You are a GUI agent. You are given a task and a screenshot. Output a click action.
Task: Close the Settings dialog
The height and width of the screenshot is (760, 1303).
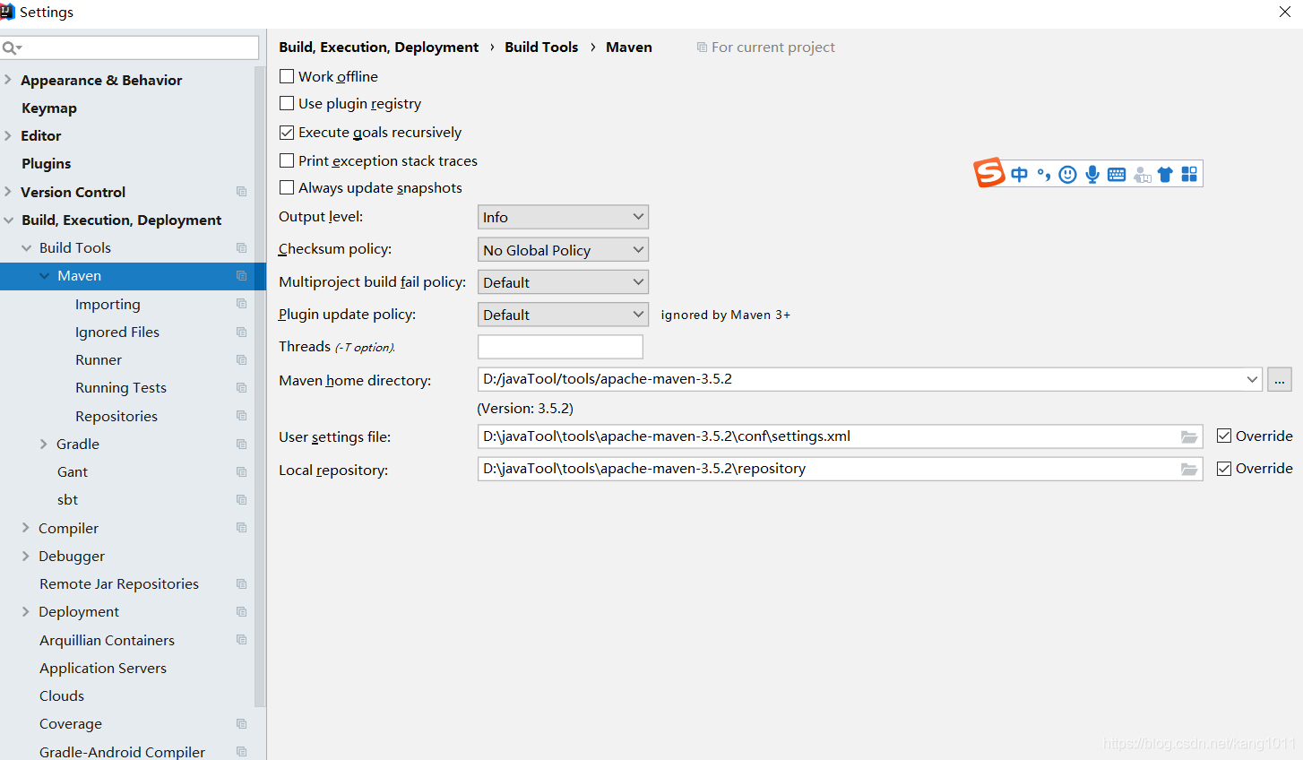pos(1284,12)
